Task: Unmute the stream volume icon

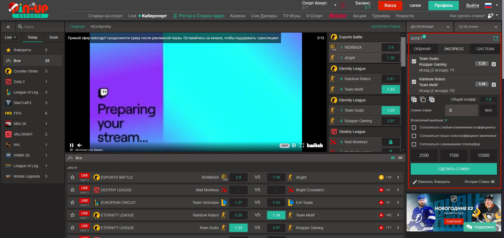Action: [80, 145]
